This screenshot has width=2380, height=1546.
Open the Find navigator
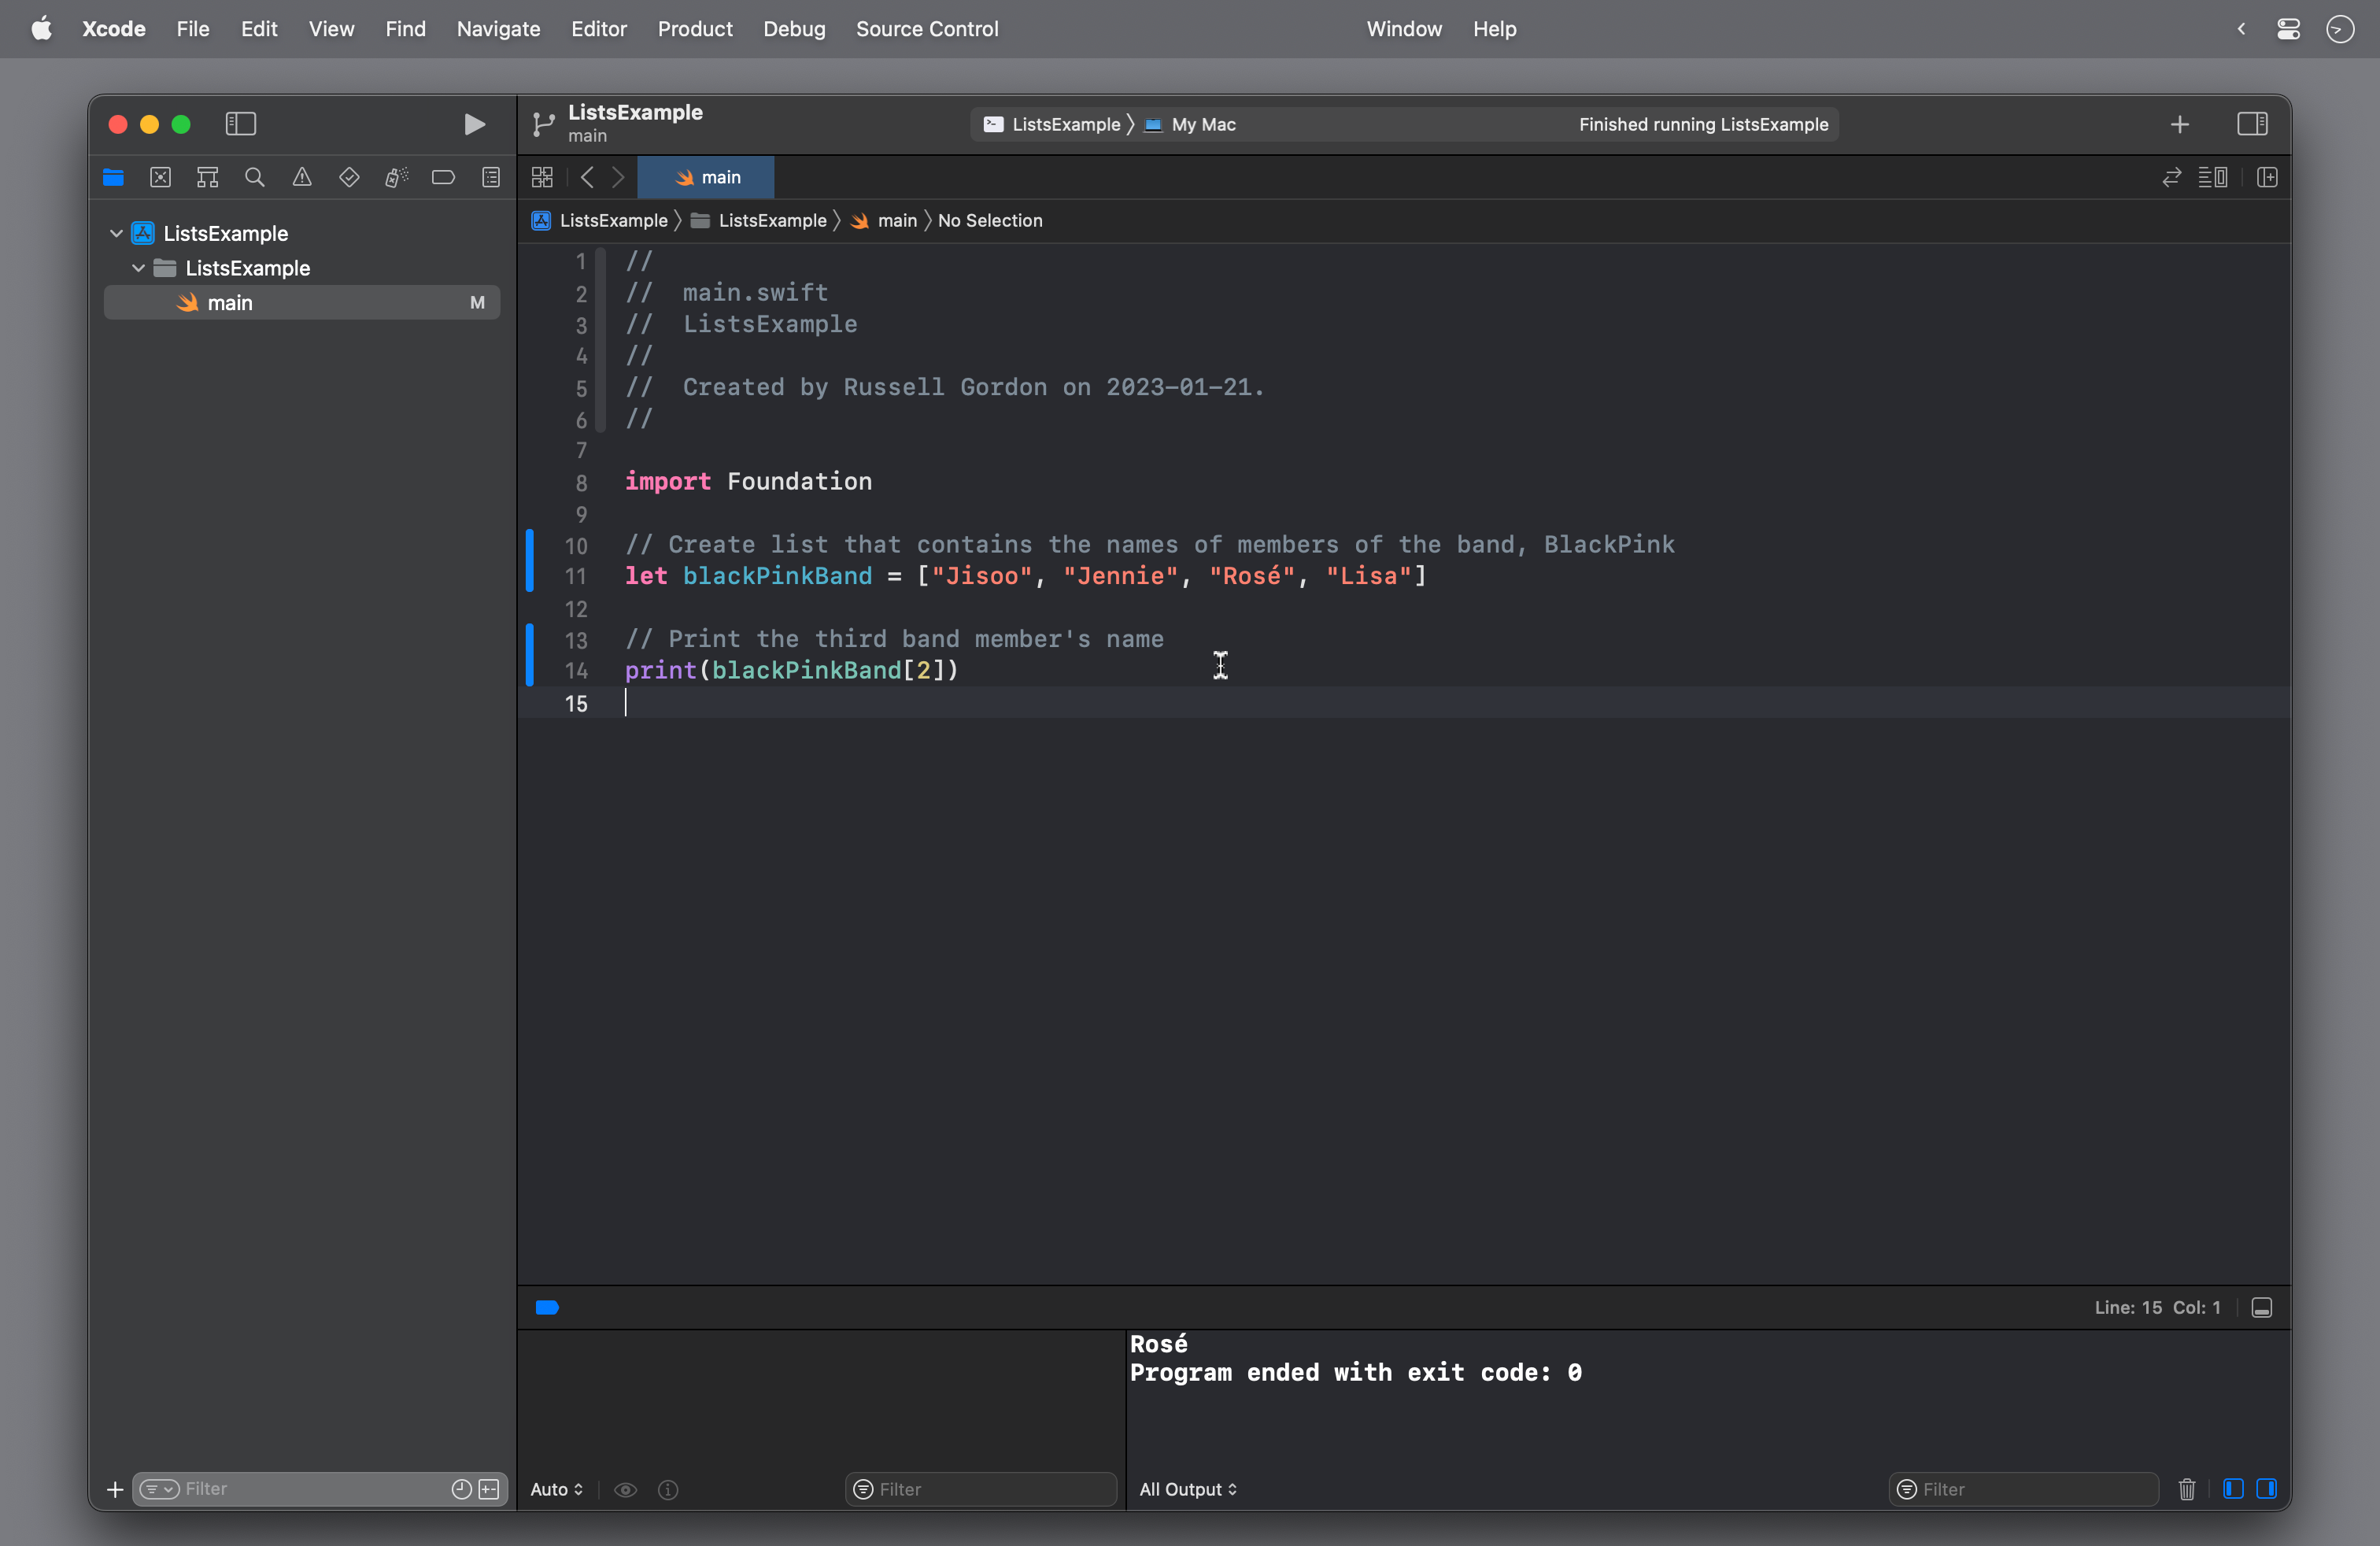point(254,177)
